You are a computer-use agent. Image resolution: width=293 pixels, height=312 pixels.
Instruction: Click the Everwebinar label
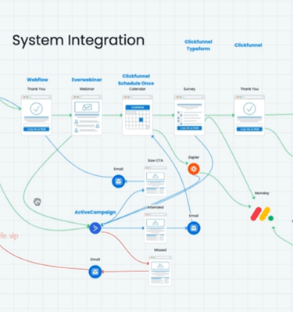click(87, 80)
